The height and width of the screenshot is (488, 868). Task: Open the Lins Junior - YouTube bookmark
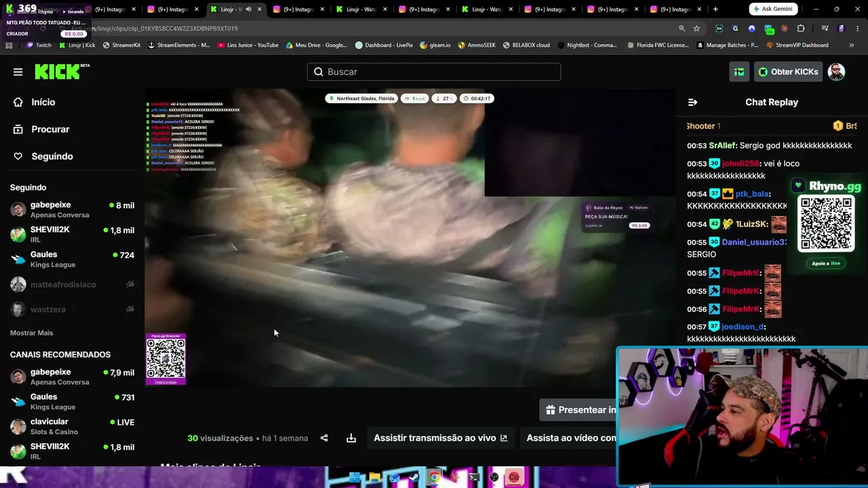[248, 45]
